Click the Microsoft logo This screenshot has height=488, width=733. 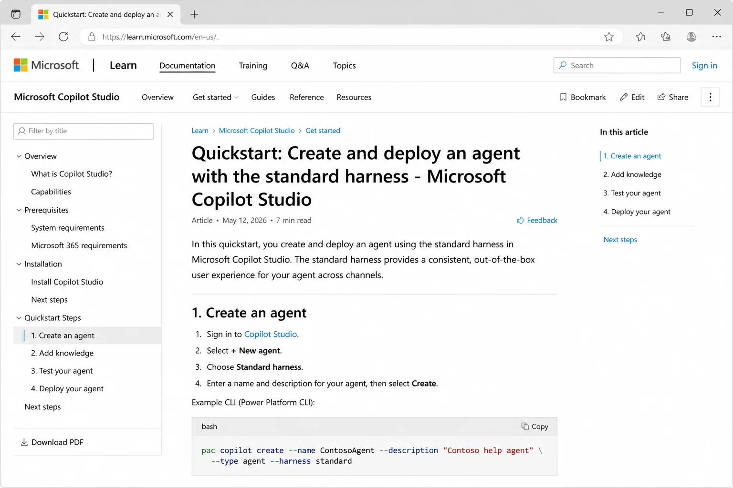coord(46,65)
